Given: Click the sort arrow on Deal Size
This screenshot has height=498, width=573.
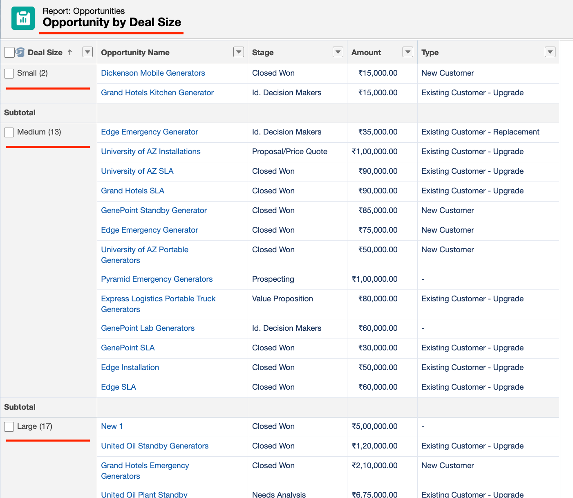Looking at the screenshot, I should coord(70,52).
